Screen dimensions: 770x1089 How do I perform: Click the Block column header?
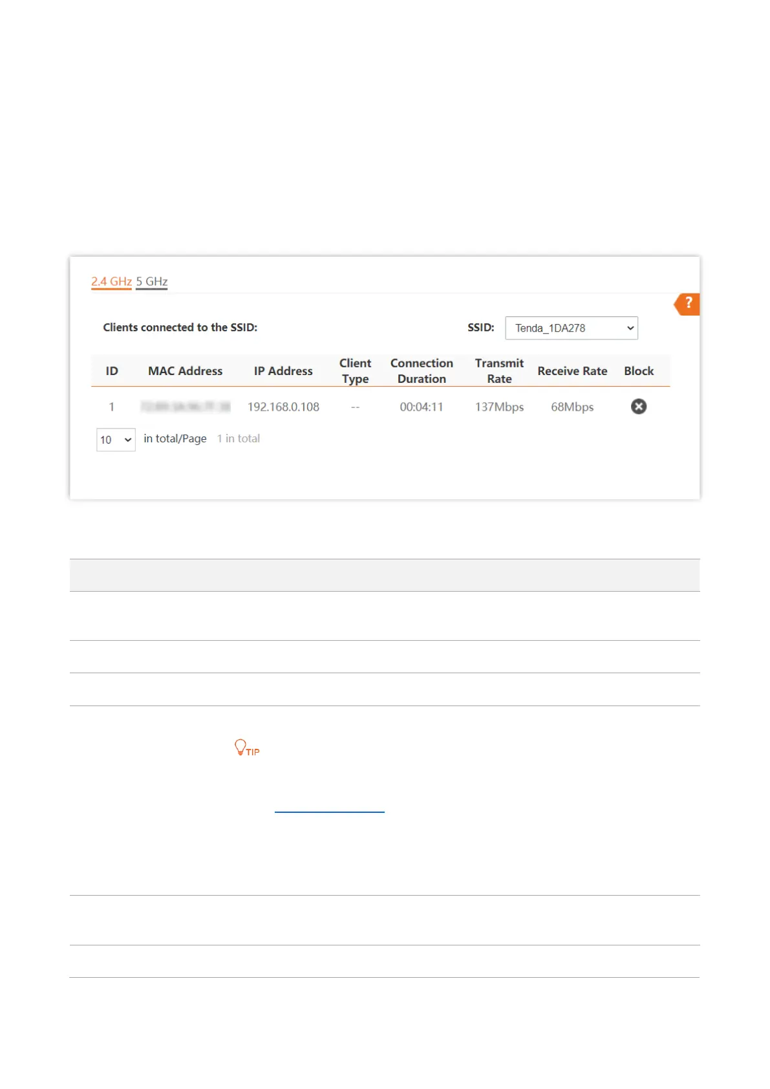(x=639, y=371)
